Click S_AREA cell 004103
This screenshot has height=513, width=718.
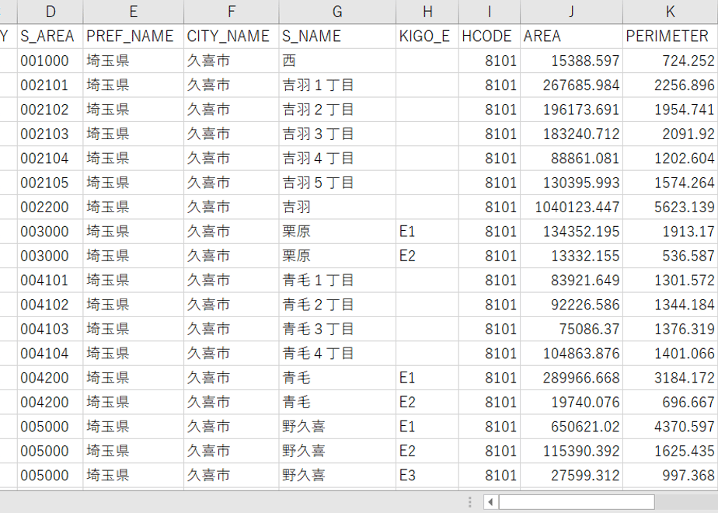tap(51, 330)
